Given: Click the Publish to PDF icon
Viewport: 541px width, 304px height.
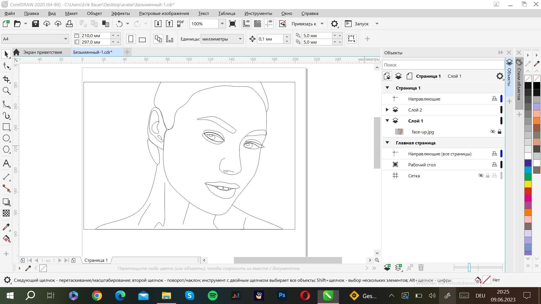Looking at the screenshot, I should pyautogui.click(x=180, y=24).
